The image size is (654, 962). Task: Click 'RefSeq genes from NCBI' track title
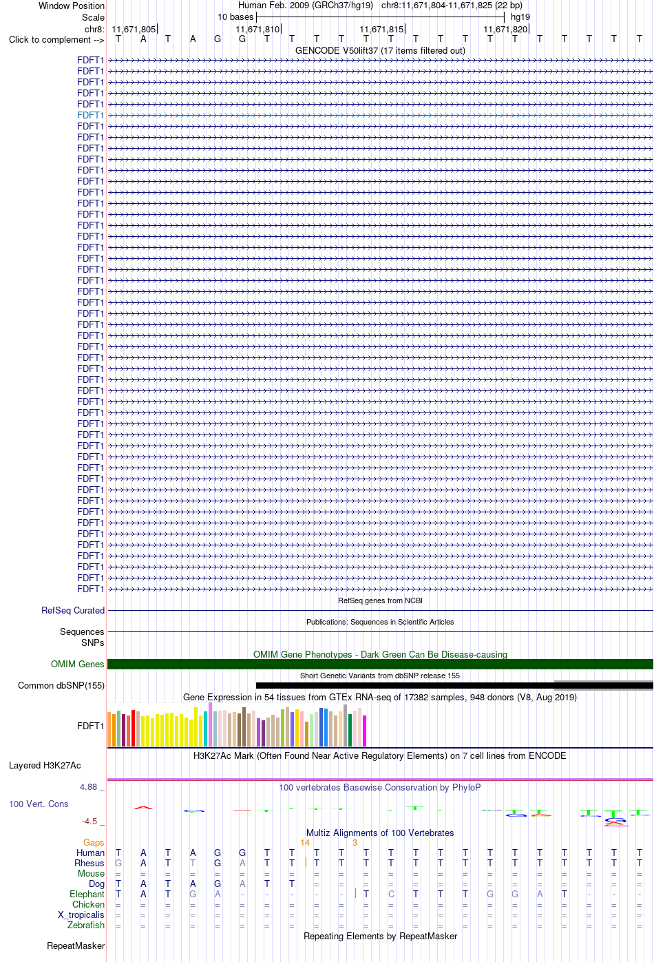pyautogui.click(x=380, y=600)
